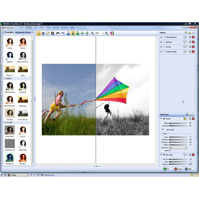Zoom in on the image
The height and width of the screenshot is (199, 199).
pyautogui.click(x=106, y=33)
